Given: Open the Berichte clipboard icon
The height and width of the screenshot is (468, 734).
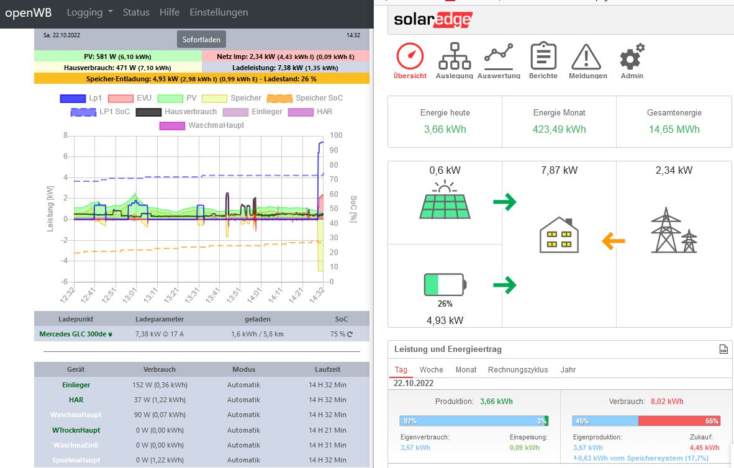Looking at the screenshot, I should (x=543, y=57).
